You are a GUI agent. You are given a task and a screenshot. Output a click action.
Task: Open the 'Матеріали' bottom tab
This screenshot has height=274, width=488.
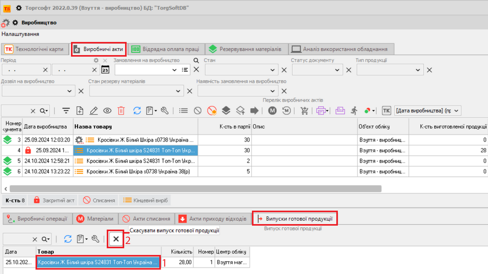pyautogui.click(x=96, y=219)
